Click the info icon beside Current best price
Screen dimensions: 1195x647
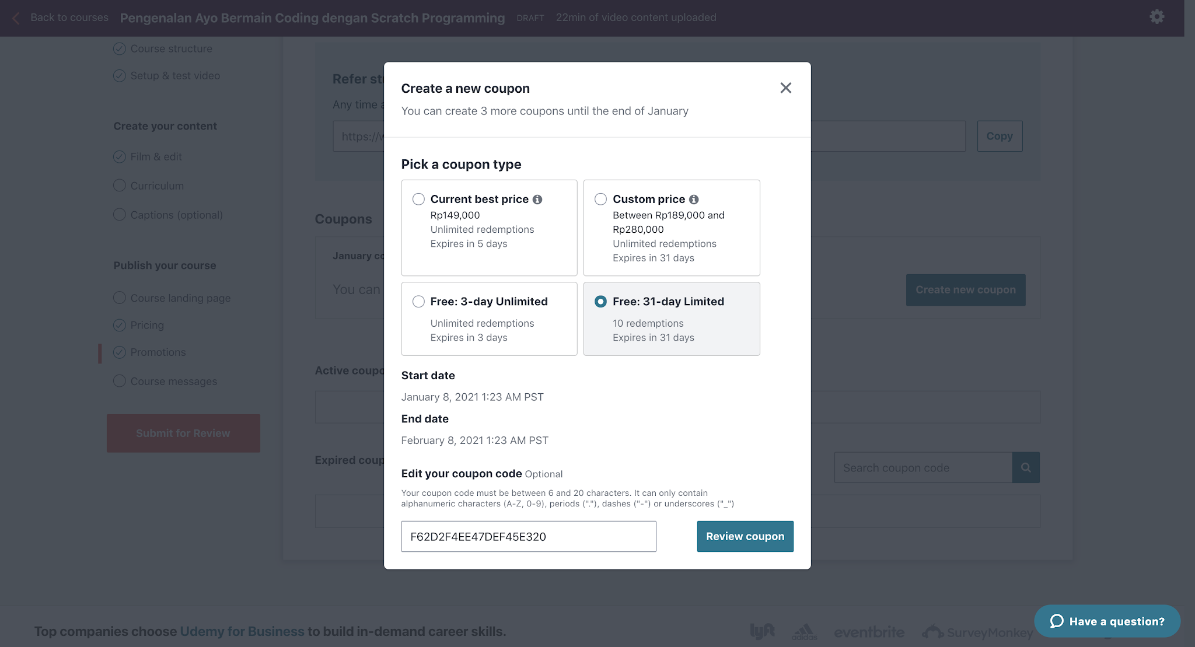[x=537, y=200]
